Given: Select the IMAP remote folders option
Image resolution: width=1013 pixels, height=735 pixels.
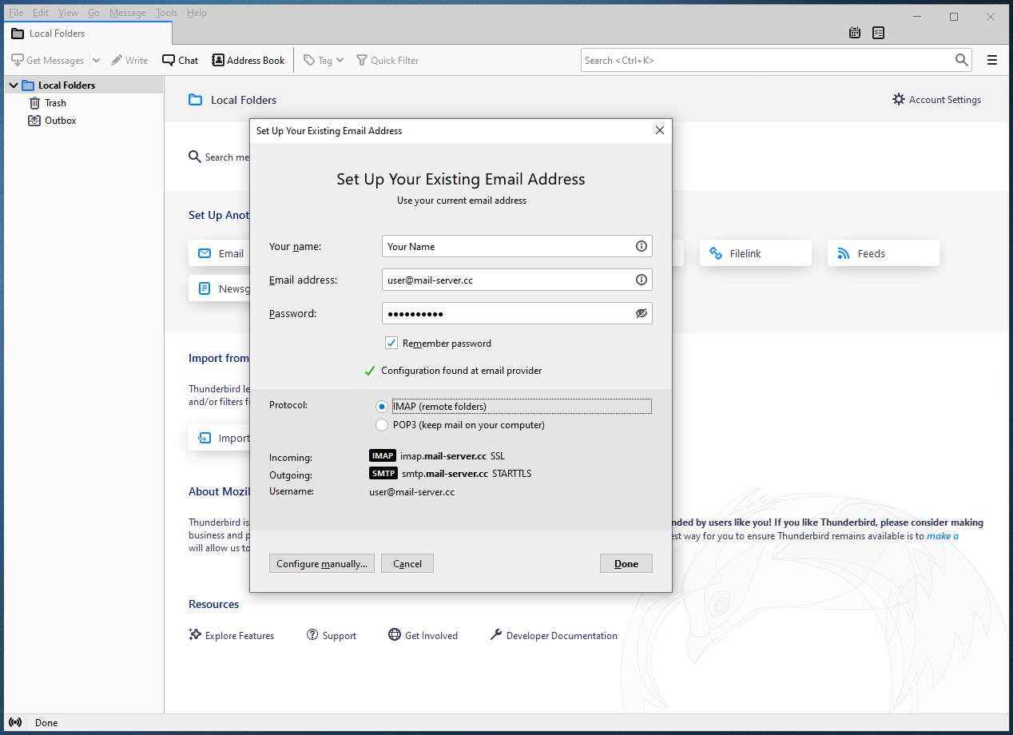Looking at the screenshot, I should 382,407.
